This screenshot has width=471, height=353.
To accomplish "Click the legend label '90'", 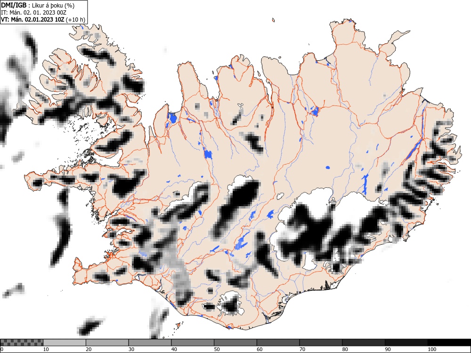I will click(x=388, y=349).
